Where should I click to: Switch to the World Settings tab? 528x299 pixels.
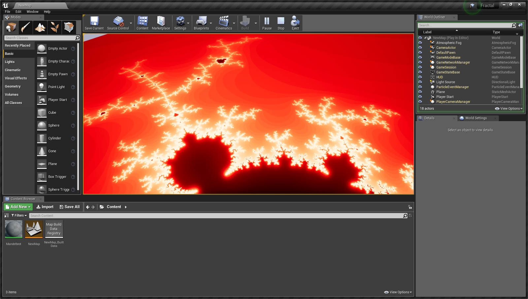476,118
